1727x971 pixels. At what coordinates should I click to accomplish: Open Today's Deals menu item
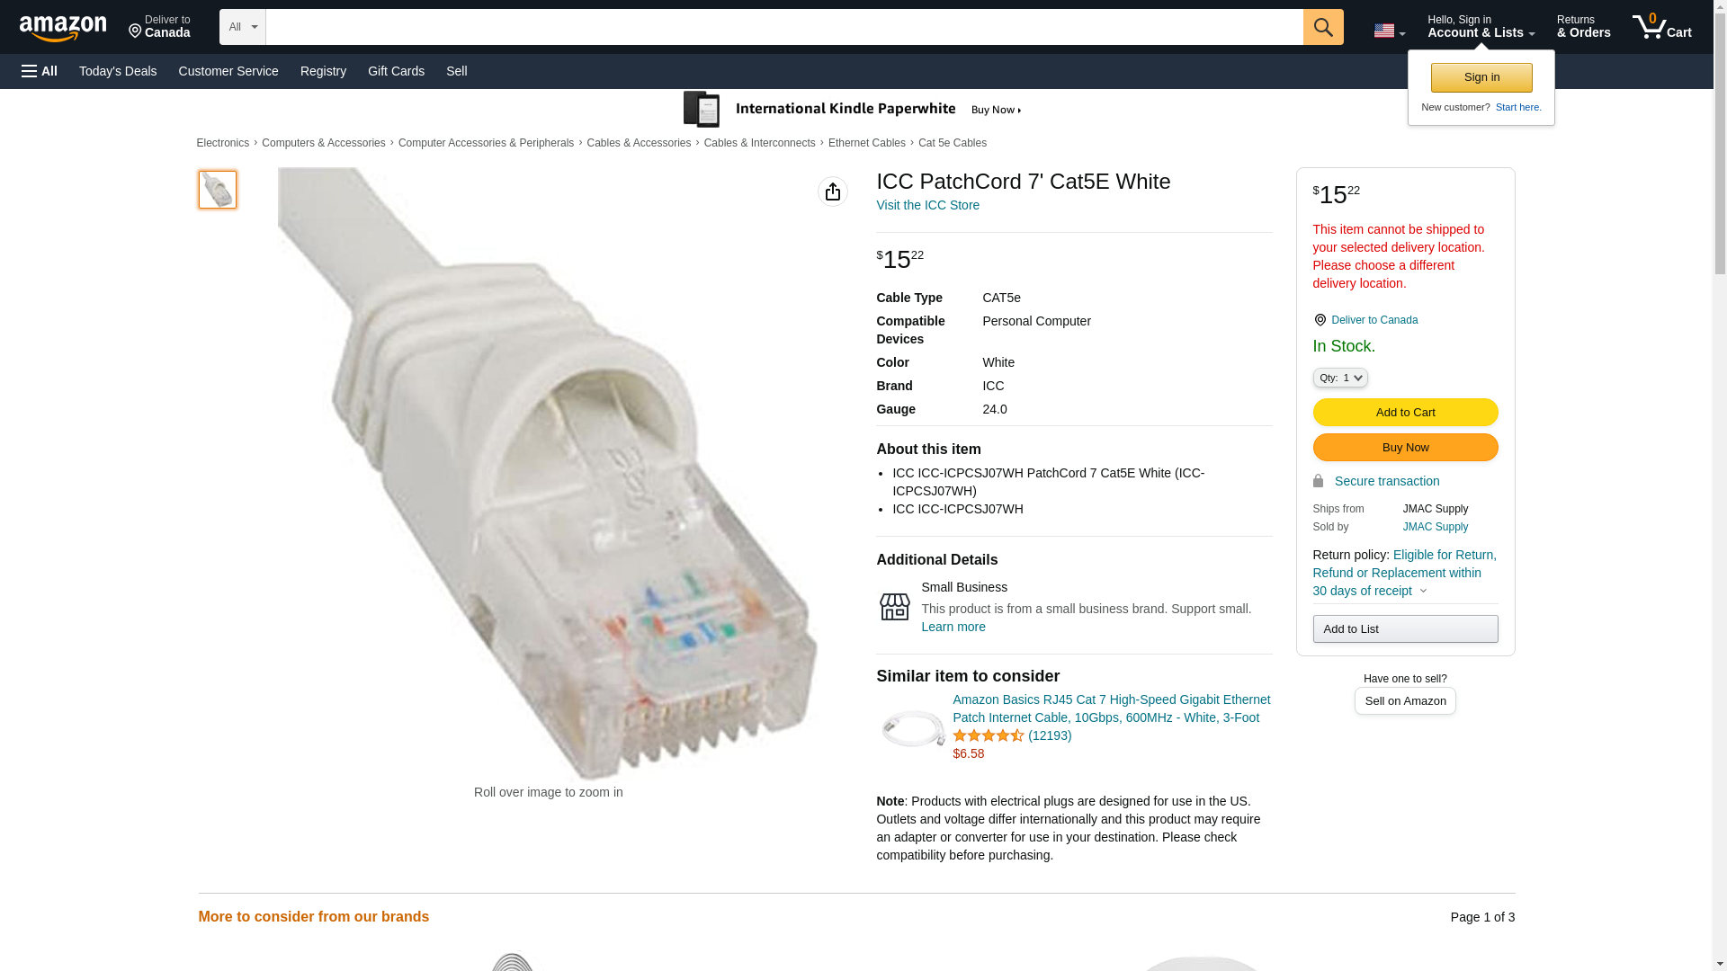click(118, 71)
